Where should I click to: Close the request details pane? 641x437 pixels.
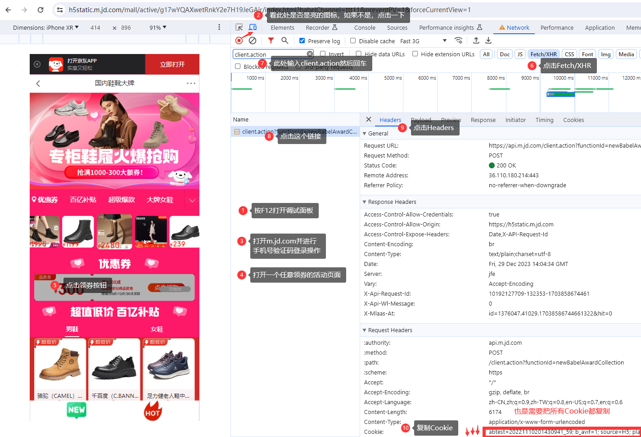[x=369, y=119]
